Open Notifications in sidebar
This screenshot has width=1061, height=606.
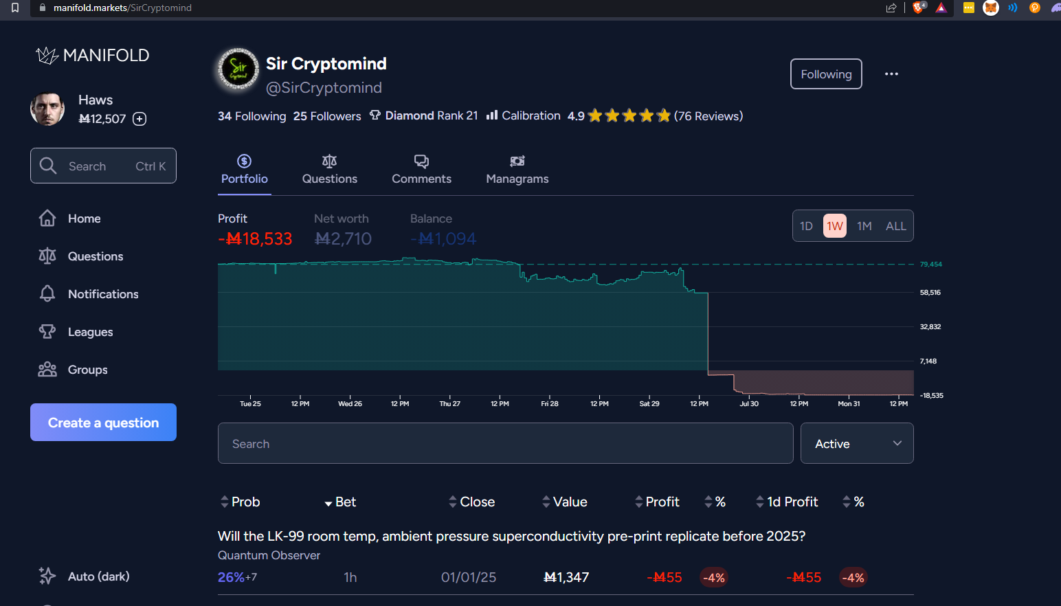(103, 294)
